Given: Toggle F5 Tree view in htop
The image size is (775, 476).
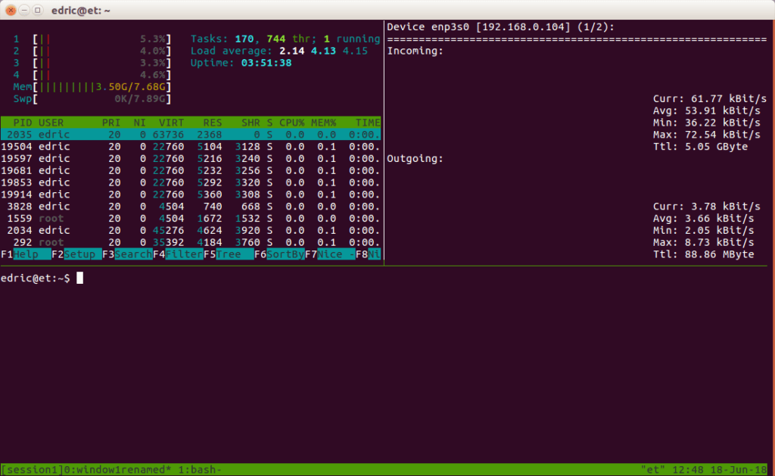Looking at the screenshot, I should [x=229, y=254].
